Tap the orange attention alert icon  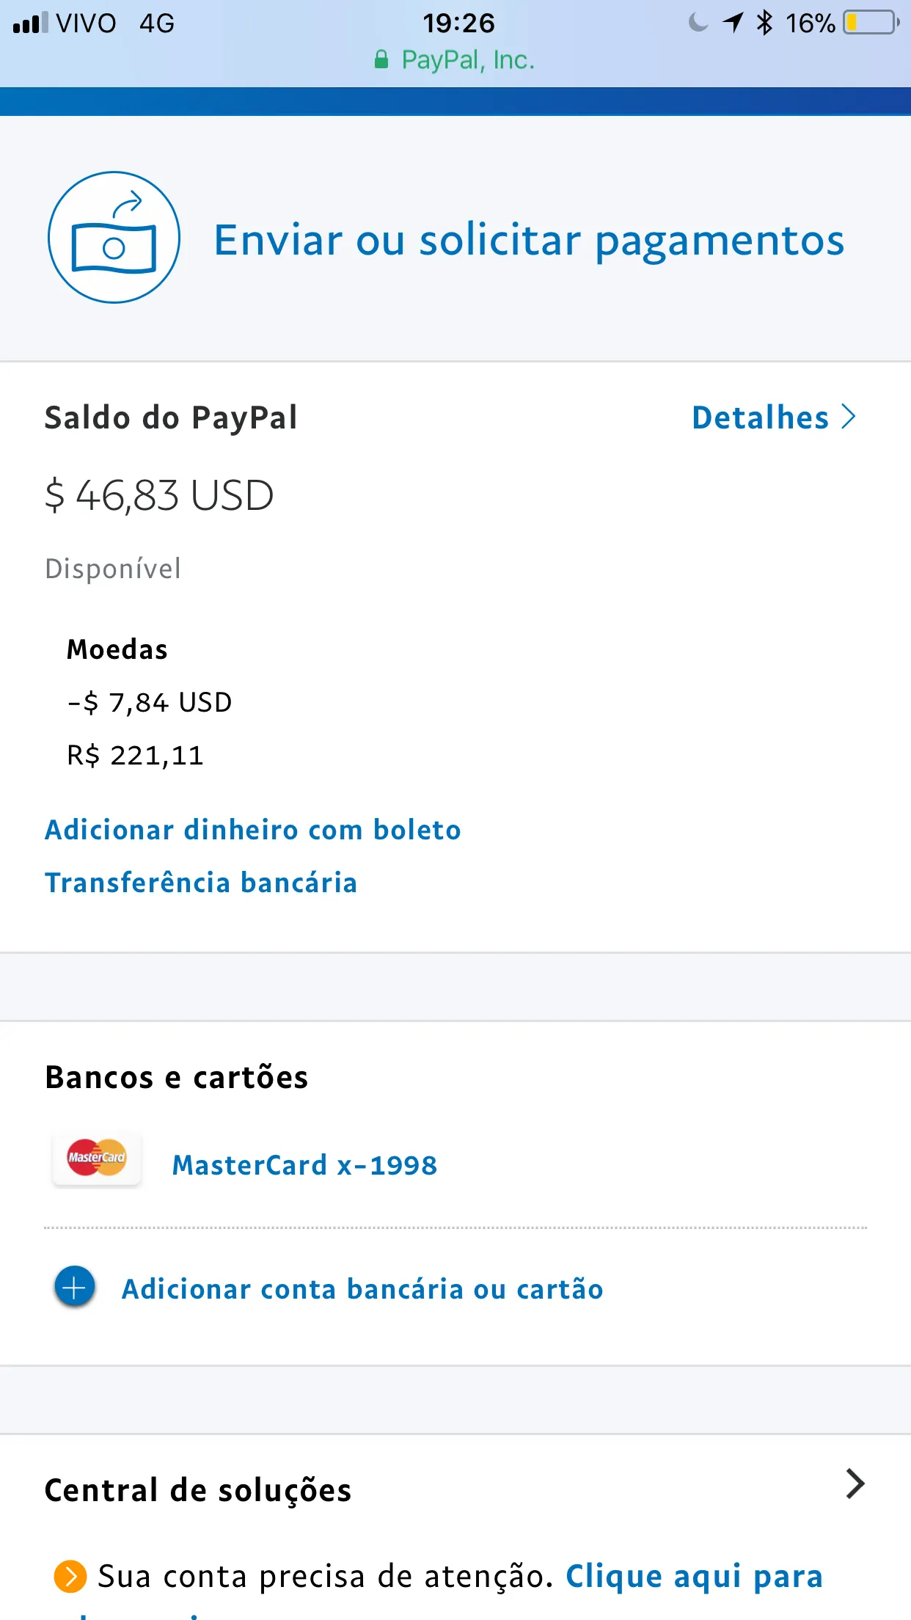point(70,1576)
